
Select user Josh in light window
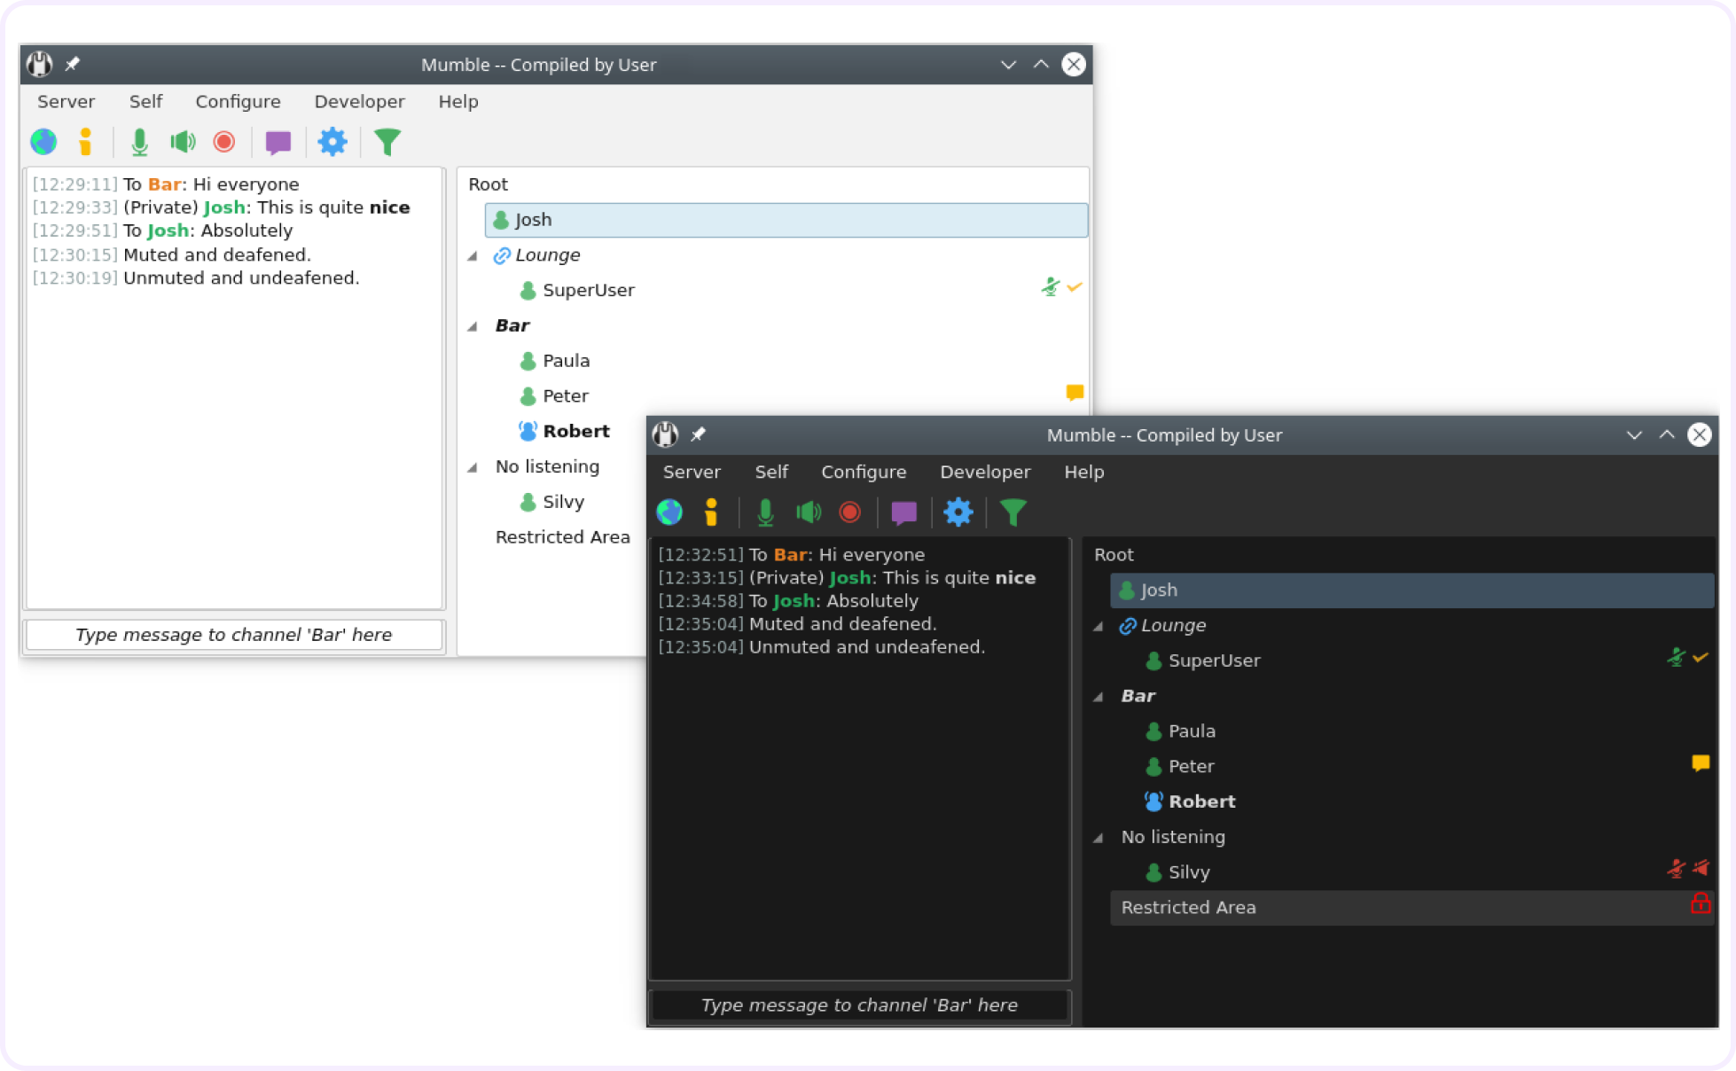click(786, 220)
